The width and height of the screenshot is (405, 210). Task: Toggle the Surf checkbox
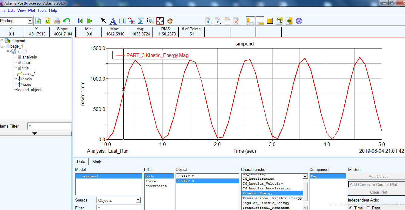tap(350, 169)
